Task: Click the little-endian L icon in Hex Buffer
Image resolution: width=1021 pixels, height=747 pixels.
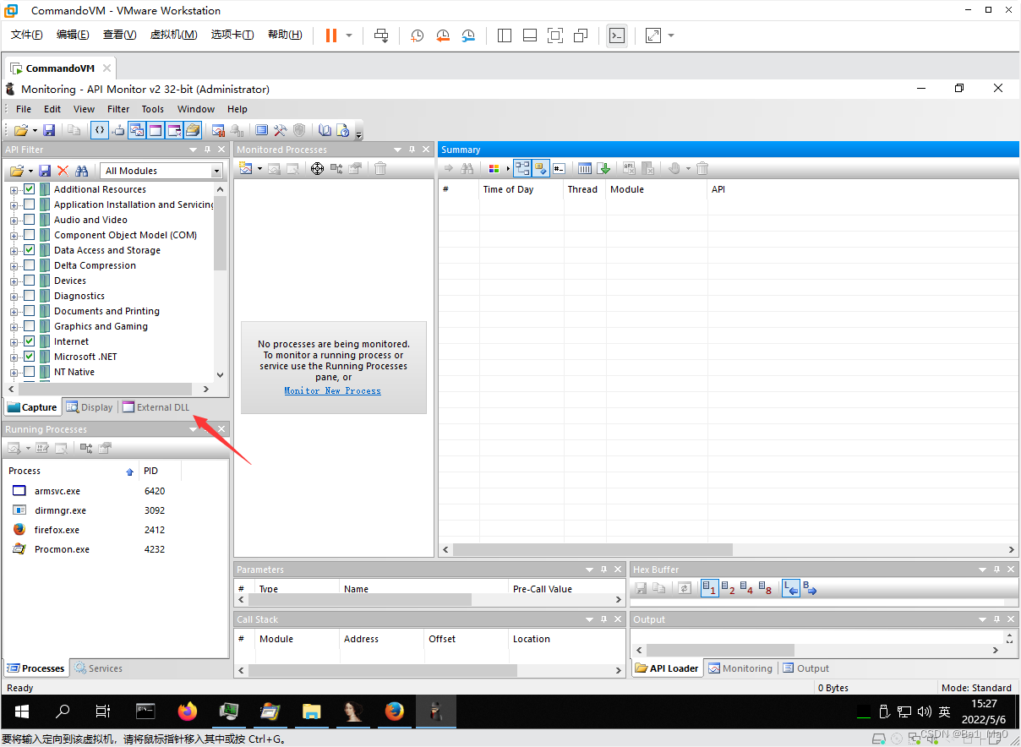Action: coord(791,588)
